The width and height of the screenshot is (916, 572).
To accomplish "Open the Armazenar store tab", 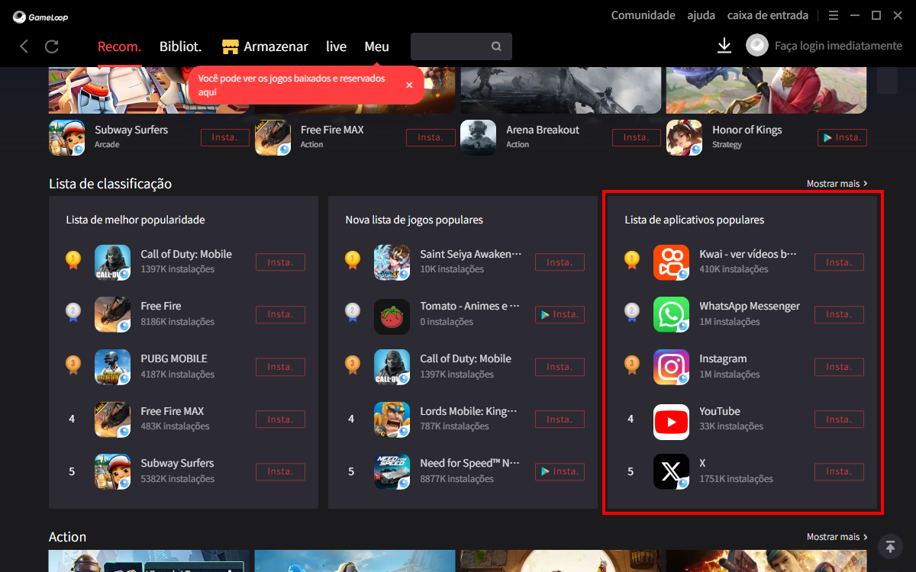I will click(x=265, y=47).
